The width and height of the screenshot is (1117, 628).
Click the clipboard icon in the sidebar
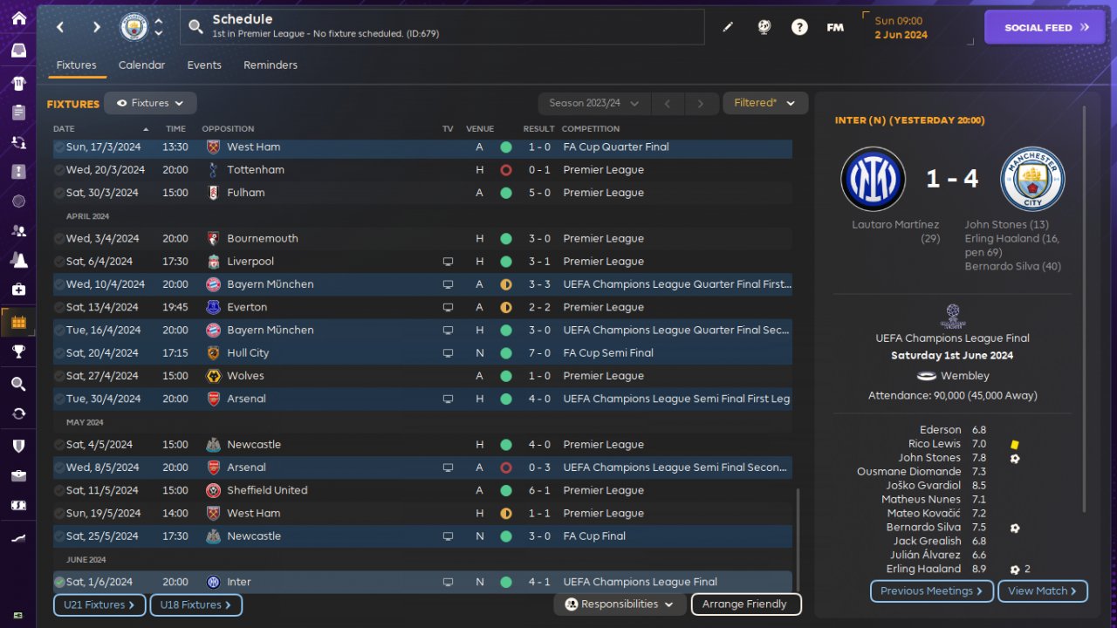pyautogui.click(x=18, y=113)
